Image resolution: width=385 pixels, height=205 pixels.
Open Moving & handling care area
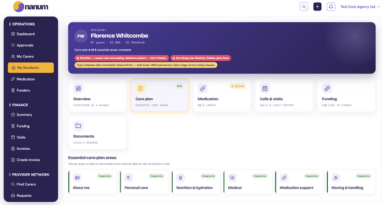(x=351, y=182)
